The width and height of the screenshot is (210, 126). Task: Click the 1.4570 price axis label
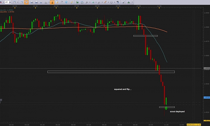coord(206,42)
